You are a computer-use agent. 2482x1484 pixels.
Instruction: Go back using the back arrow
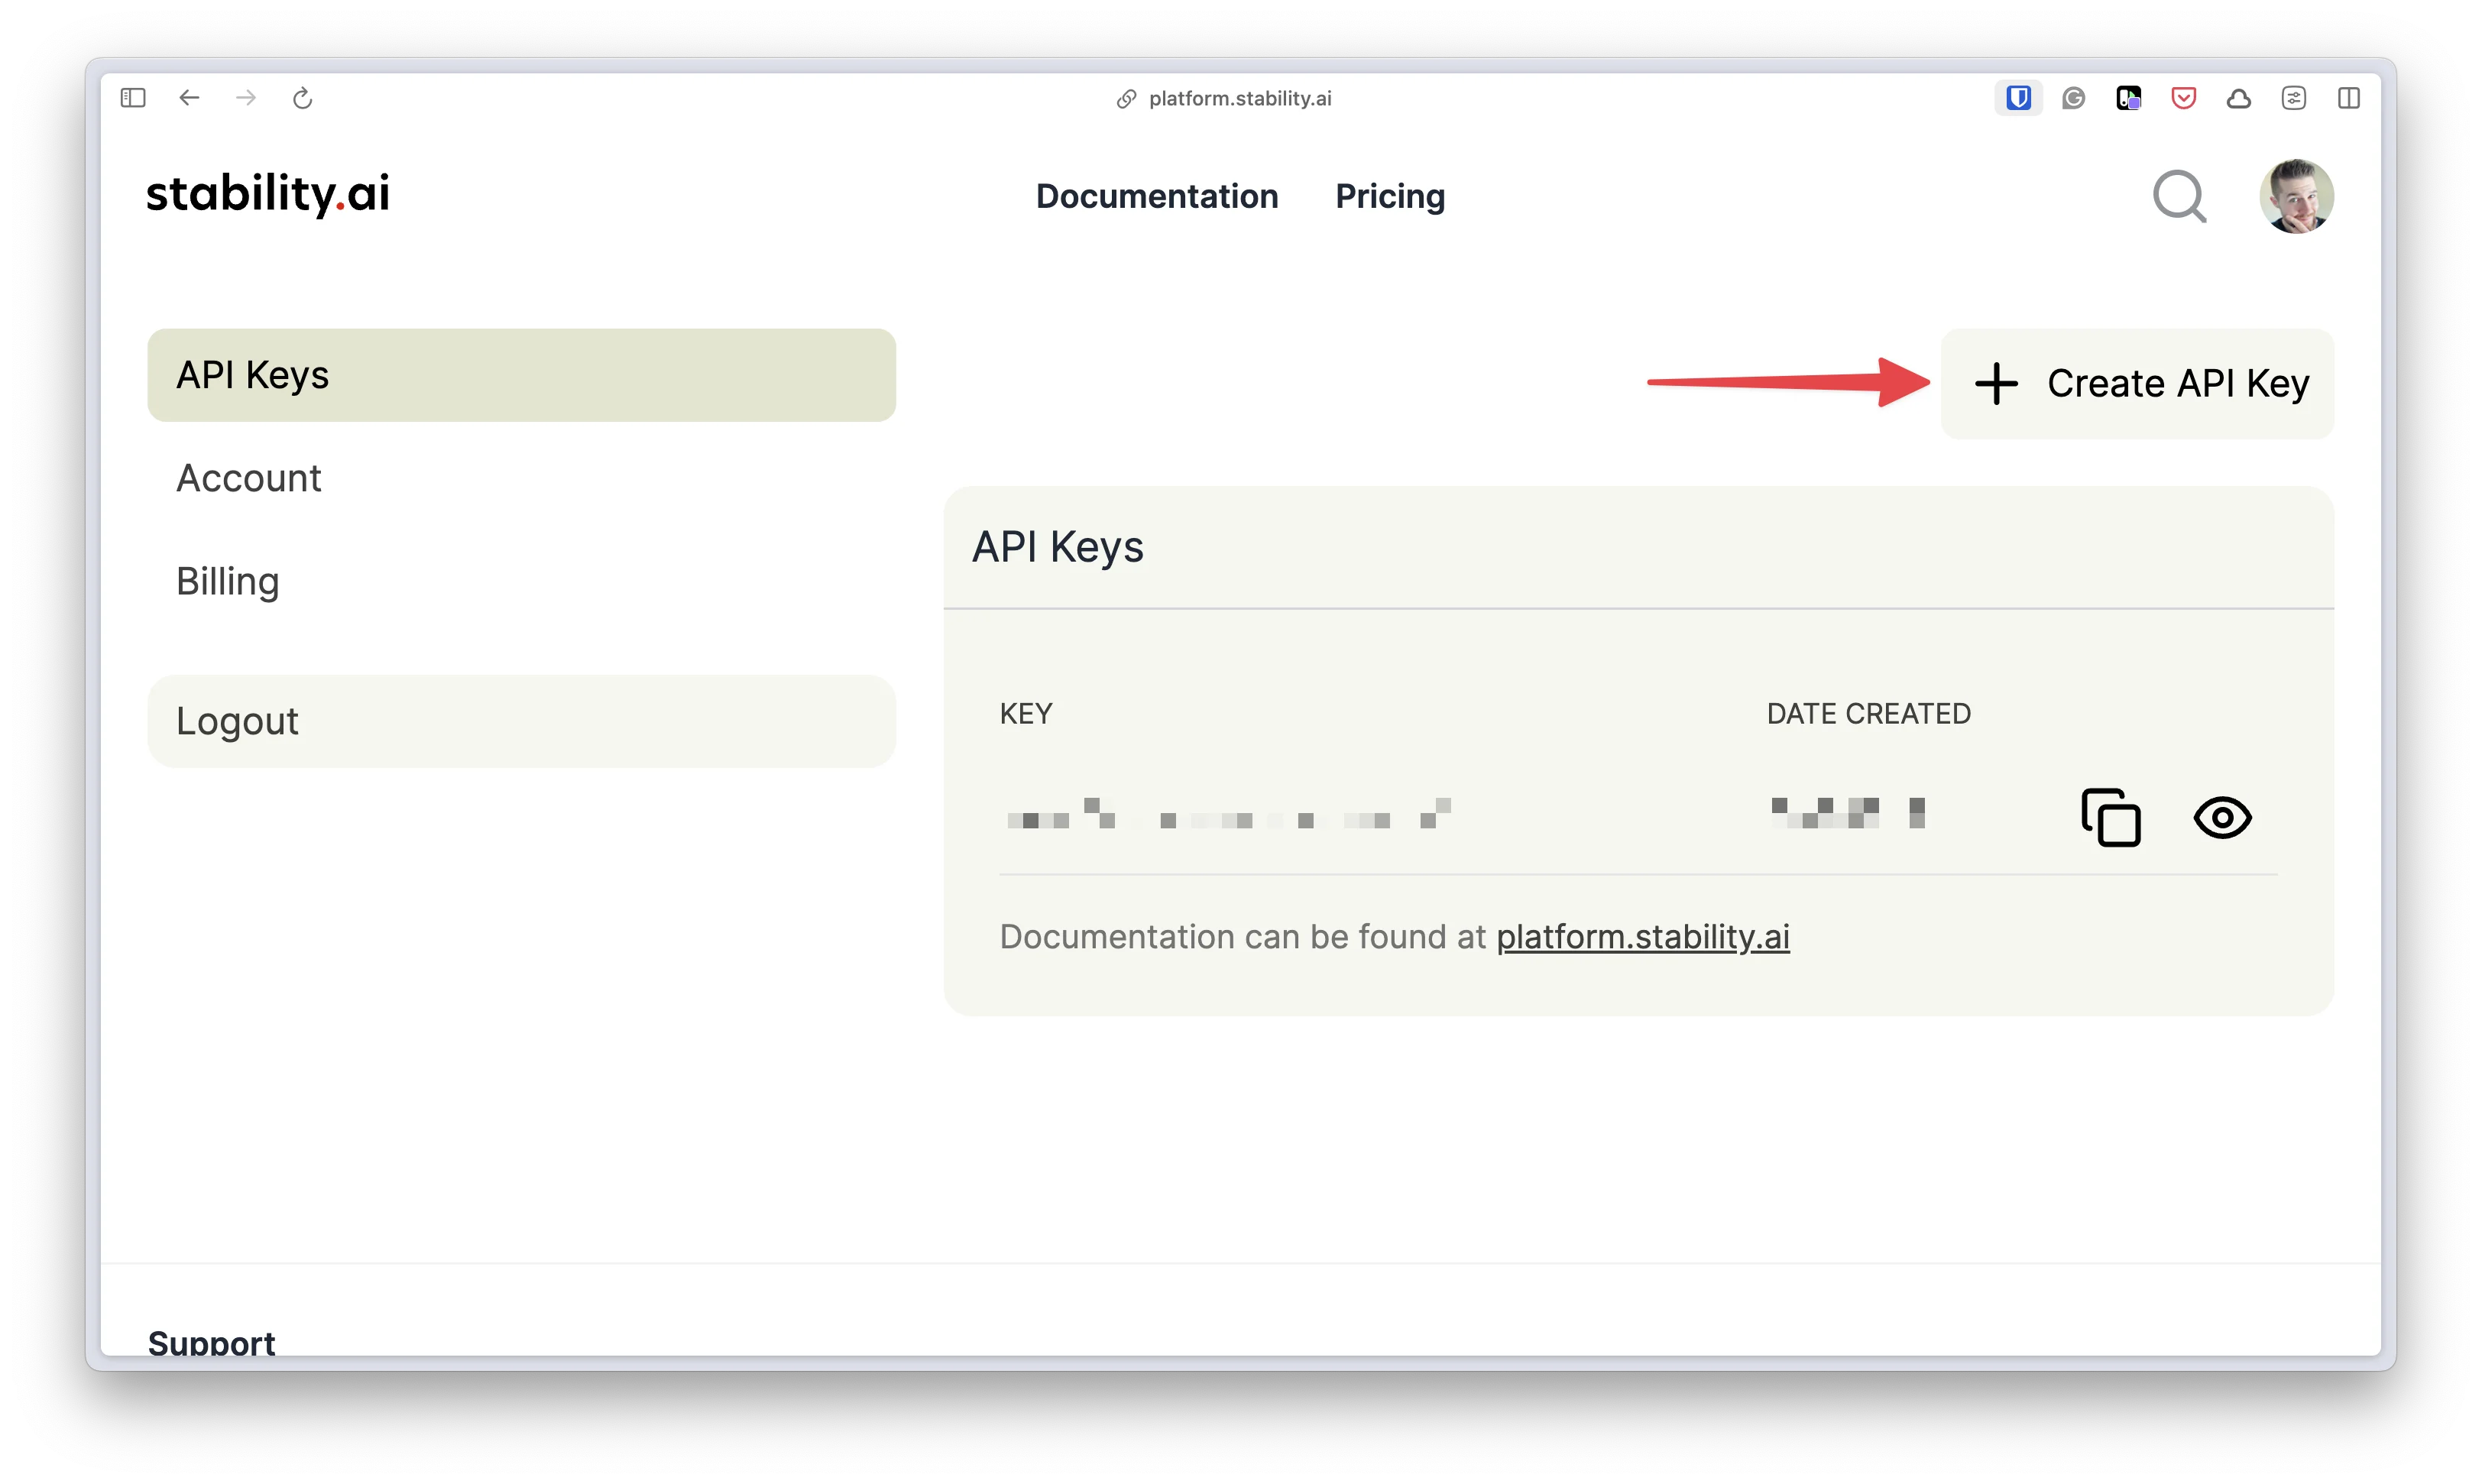(189, 98)
